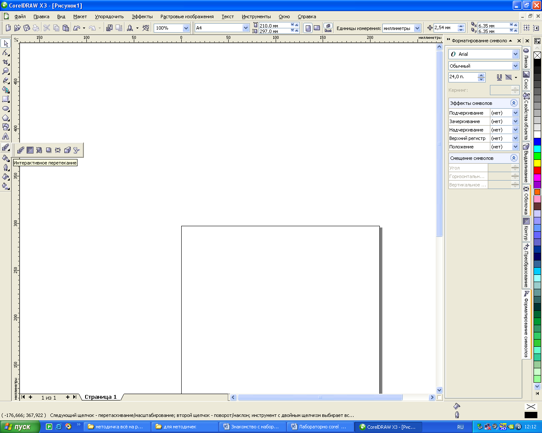Select the Ellipse tool
This screenshot has height=433, width=542.
[6, 109]
